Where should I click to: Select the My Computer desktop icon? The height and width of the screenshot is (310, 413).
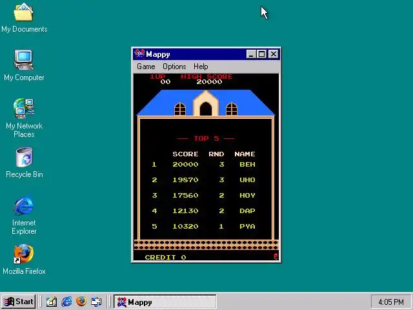click(x=24, y=65)
